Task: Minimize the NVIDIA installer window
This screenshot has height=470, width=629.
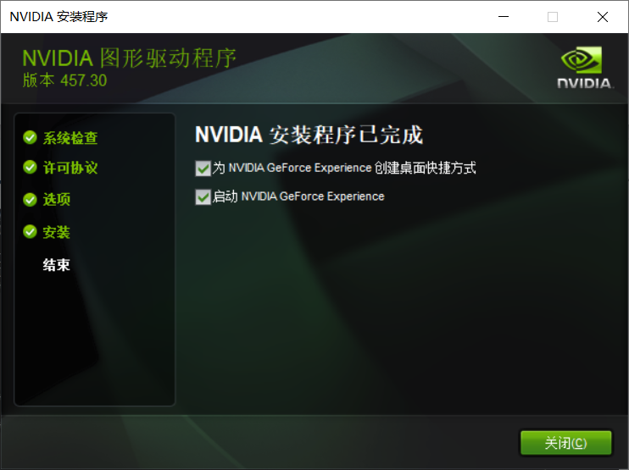Action: (504, 17)
